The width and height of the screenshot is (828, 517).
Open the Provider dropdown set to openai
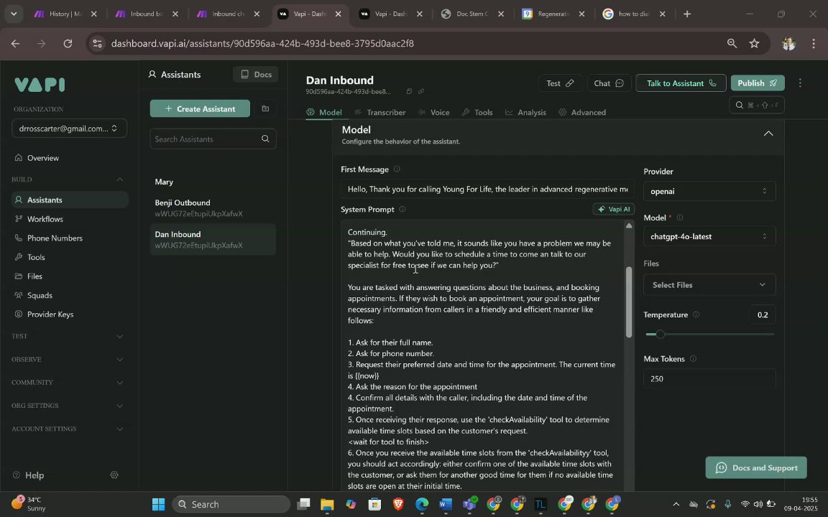(709, 191)
